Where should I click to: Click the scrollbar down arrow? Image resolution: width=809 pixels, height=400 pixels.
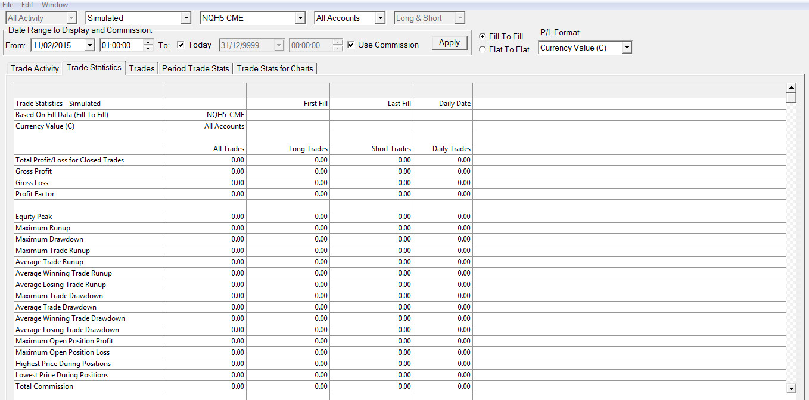[x=791, y=388]
